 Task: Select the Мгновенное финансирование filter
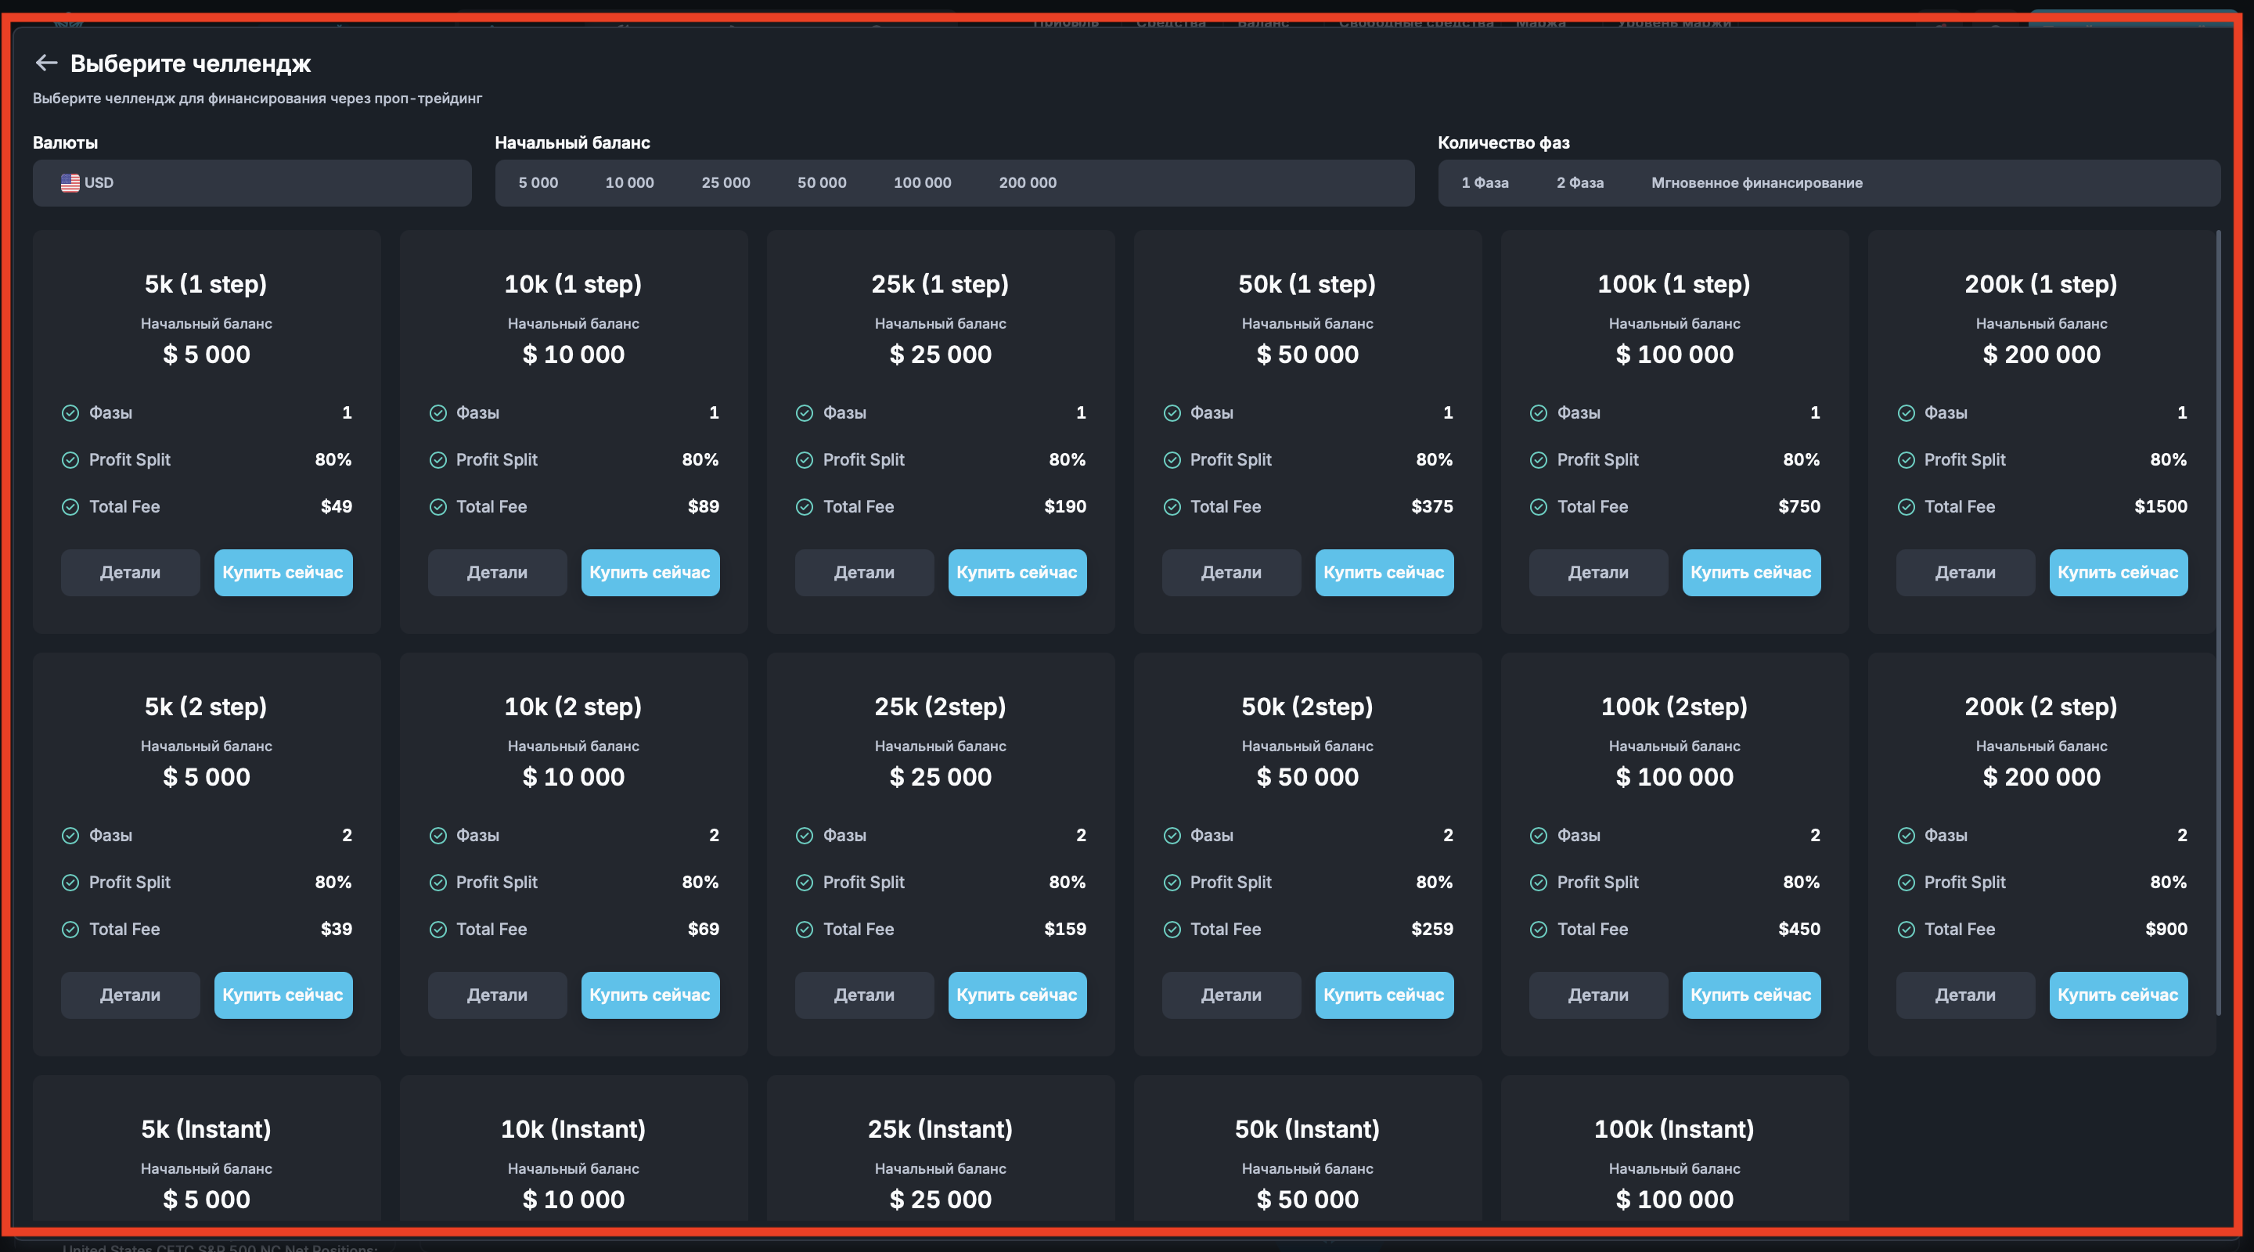click(1756, 183)
